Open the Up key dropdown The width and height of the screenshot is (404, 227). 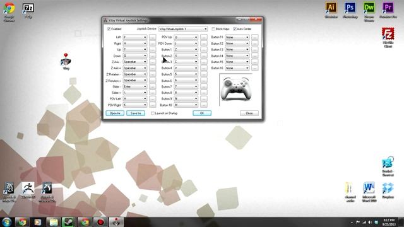pyautogui.click(x=134, y=49)
